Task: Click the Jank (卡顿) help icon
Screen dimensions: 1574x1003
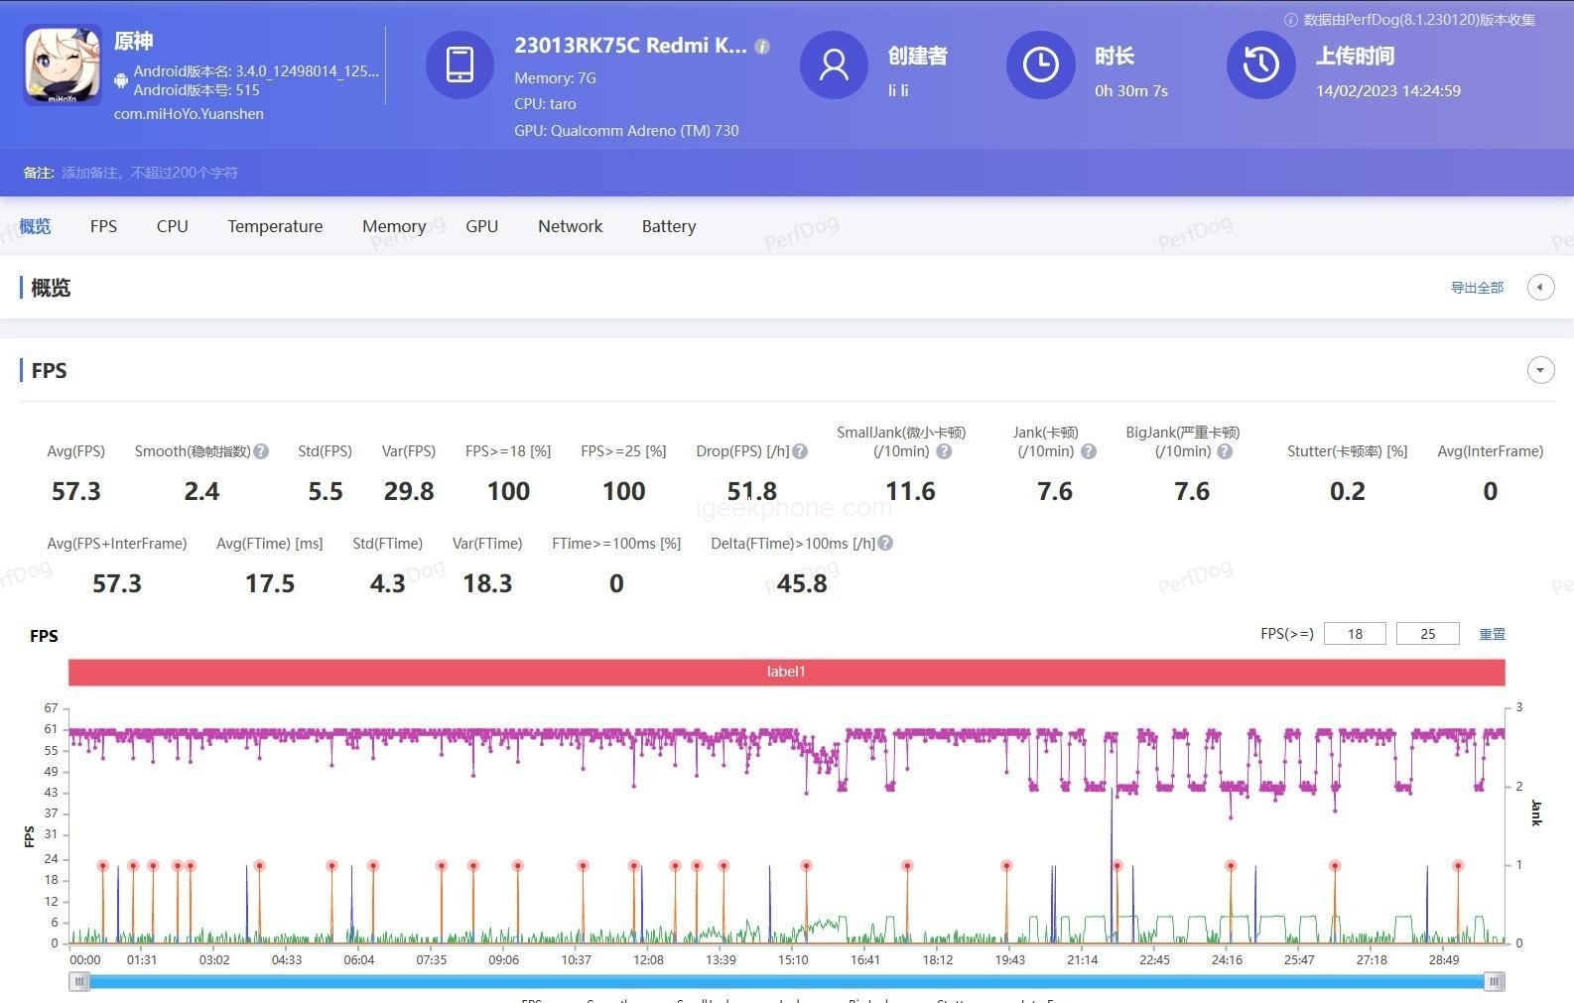Action: (1089, 451)
